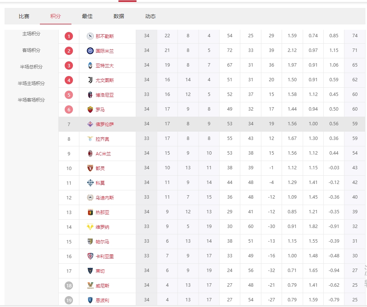The width and height of the screenshot is (367, 307).
Task: Show 客场积分 standings from sidebar
Action: point(31,50)
